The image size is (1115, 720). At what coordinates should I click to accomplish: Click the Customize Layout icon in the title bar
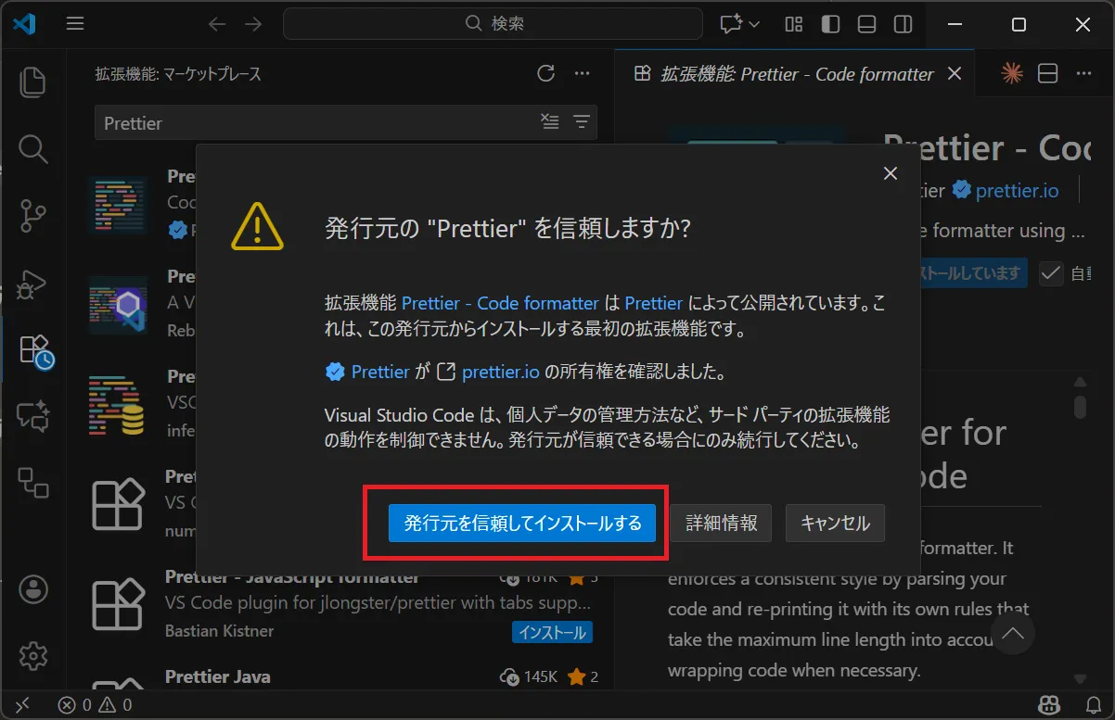pos(792,24)
